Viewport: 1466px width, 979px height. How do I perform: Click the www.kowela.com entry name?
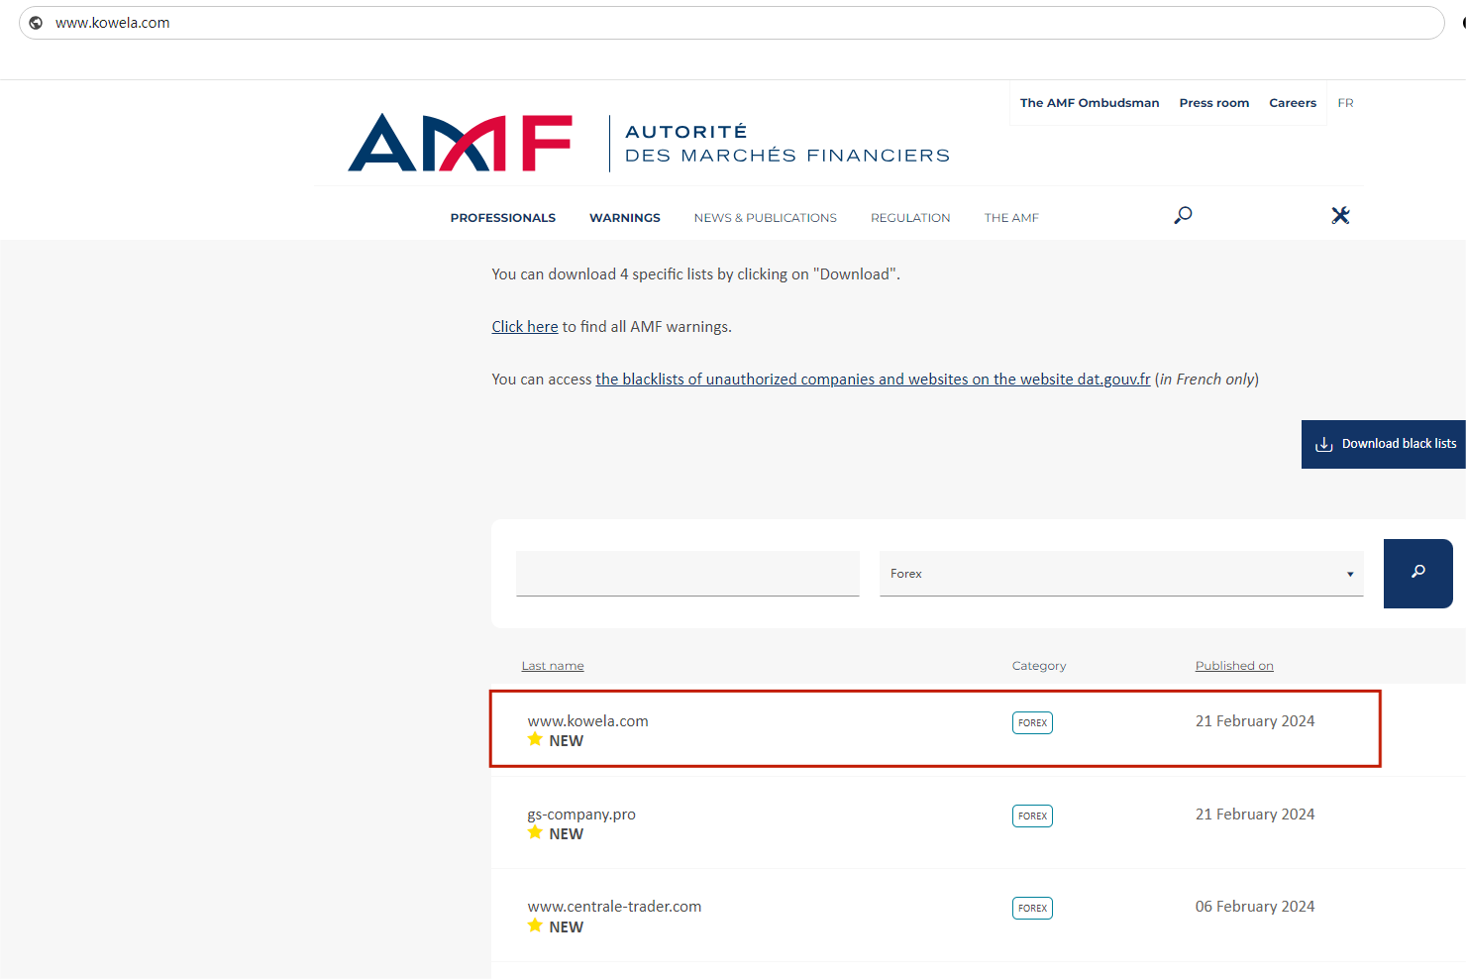[588, 721]
